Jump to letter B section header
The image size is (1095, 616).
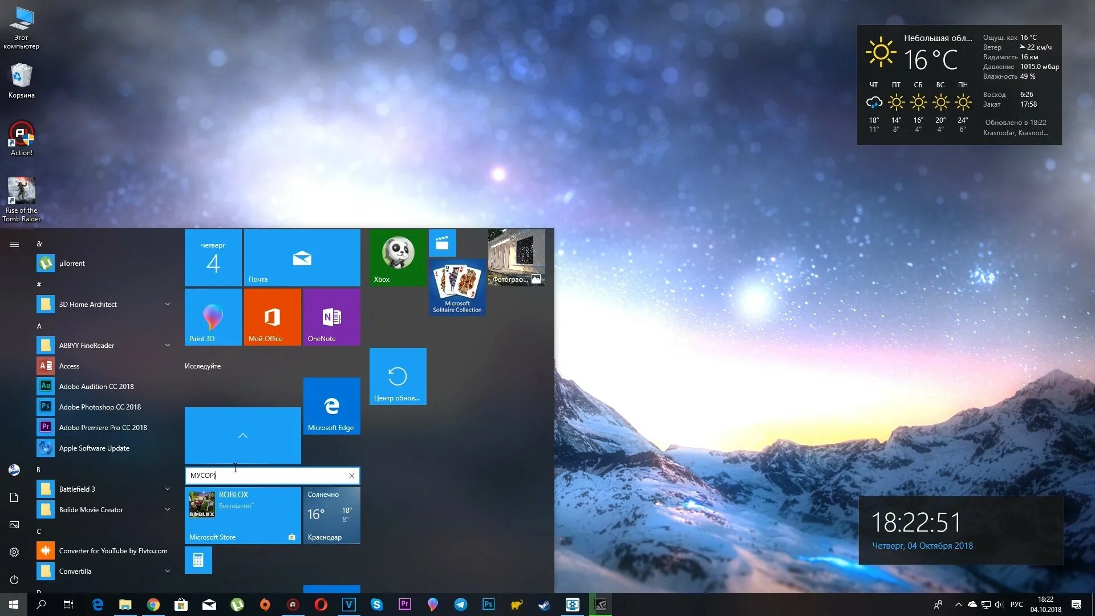click(x=39, y=470)
